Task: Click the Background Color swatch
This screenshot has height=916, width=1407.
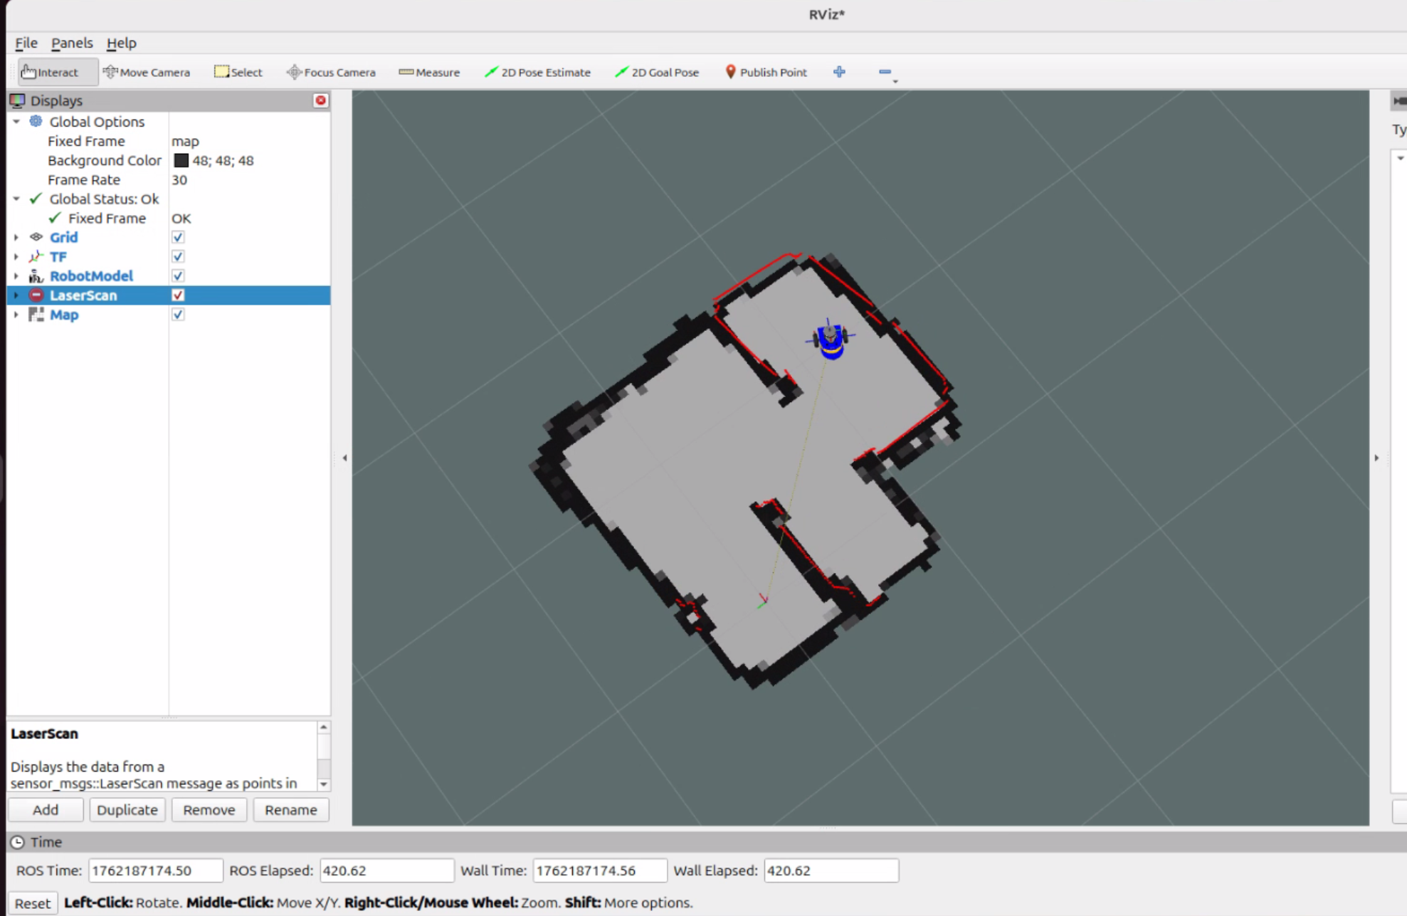Action: (x=181, y=160)
